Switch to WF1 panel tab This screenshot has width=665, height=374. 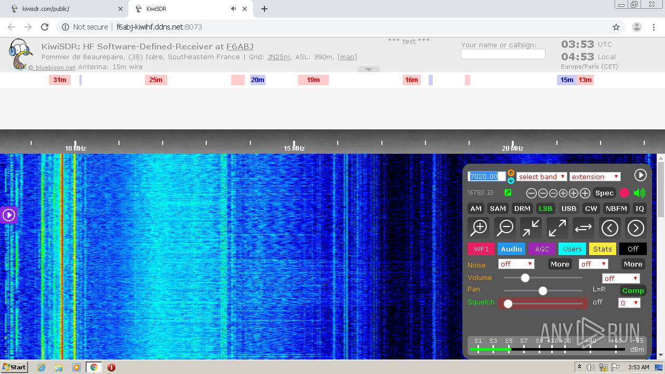481,249
